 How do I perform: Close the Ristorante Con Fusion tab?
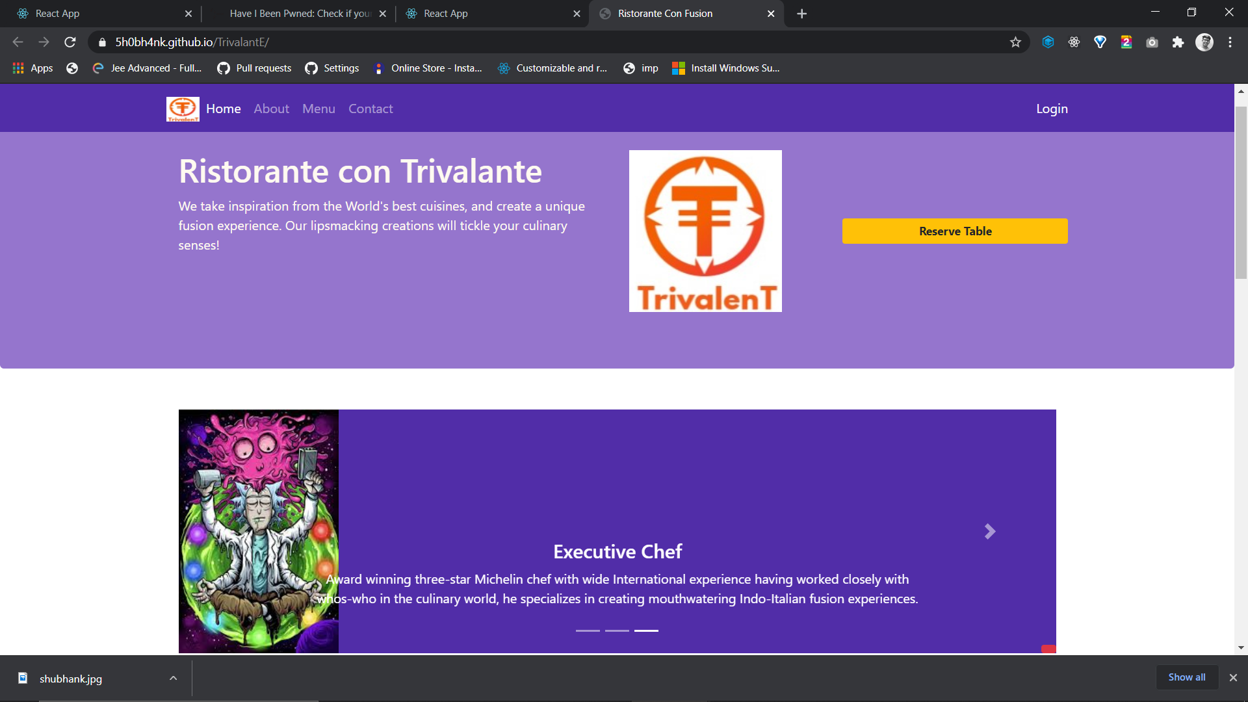pyautogui.click(x=771, y=14)
